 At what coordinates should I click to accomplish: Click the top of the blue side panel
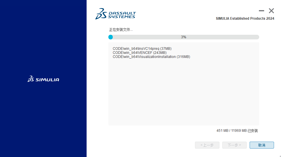coord(43,12)
